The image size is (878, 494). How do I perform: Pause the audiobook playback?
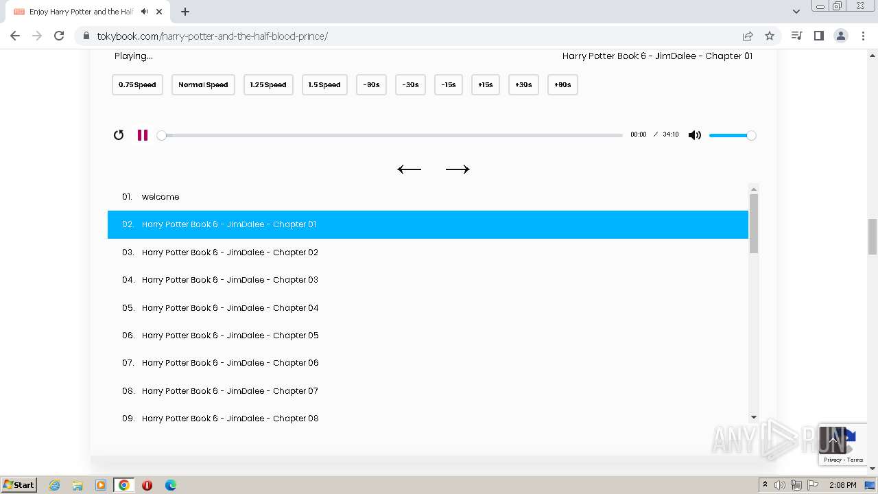143,135
